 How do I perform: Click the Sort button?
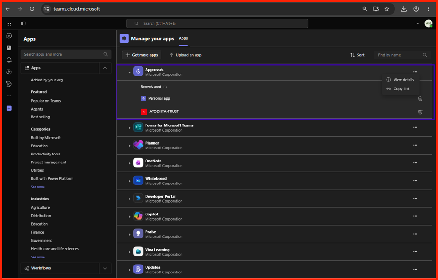tap(357, 55)
